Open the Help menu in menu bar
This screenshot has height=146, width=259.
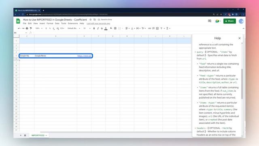tap(82, 24)
